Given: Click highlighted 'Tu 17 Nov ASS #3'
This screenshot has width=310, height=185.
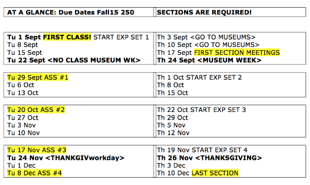Looking at the screenshot, I should [37, 150].
